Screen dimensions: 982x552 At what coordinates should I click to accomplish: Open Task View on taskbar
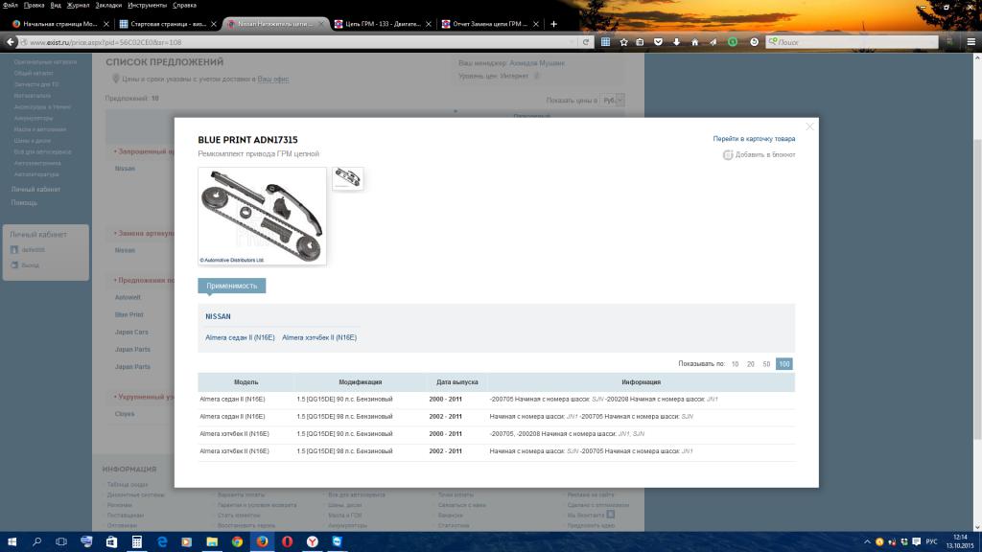point(61,541)
